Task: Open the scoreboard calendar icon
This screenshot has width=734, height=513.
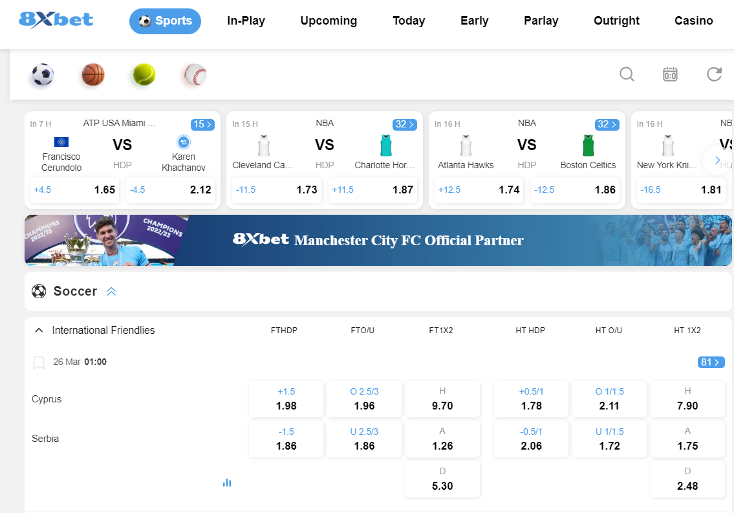Action: pos(670,74)
